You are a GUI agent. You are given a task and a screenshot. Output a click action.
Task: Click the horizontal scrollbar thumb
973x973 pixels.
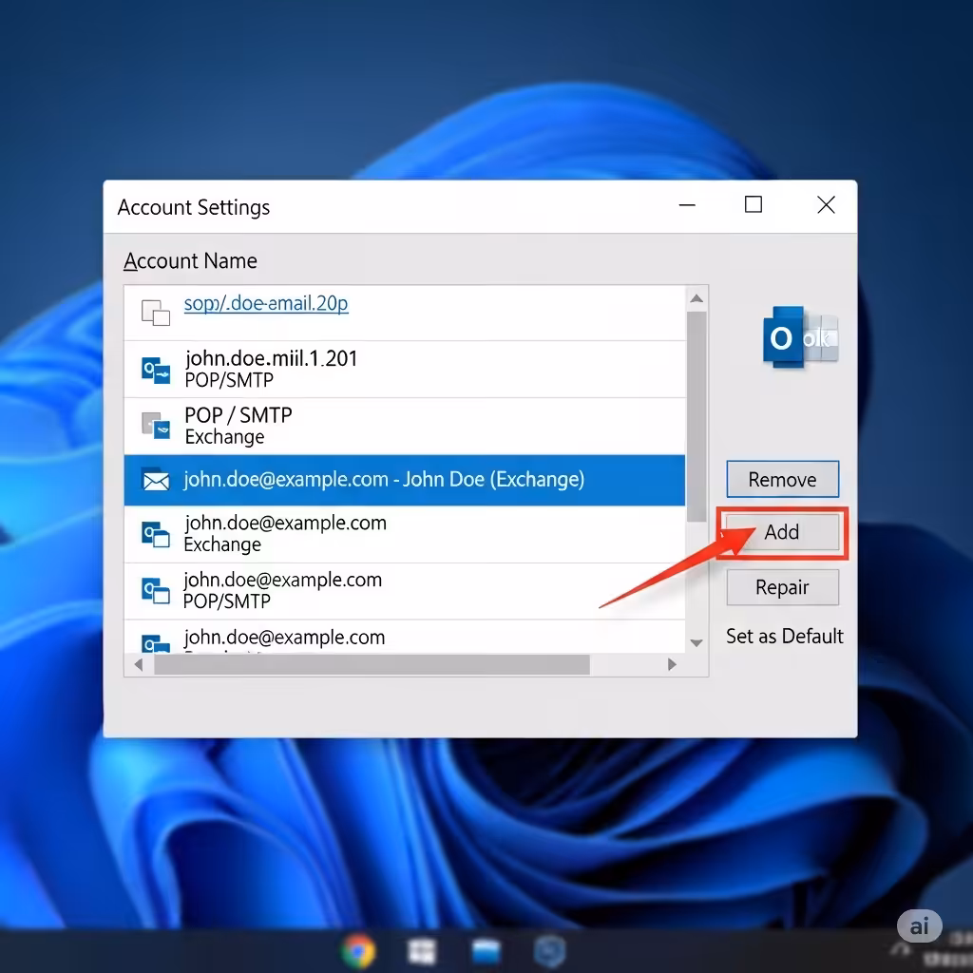coord(372,664)
